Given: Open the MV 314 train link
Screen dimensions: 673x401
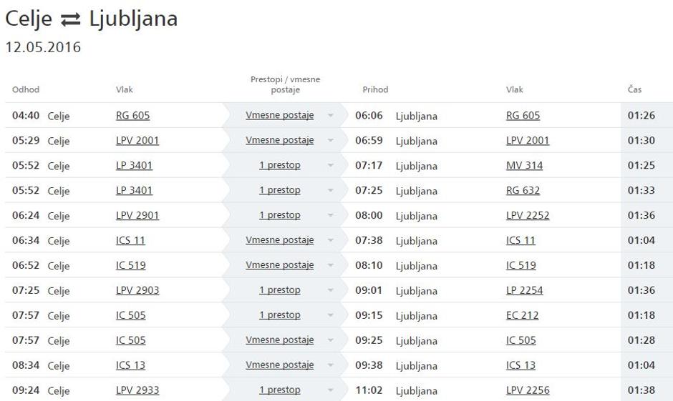Looking at the screenshot, I should (x=524, y=166).
